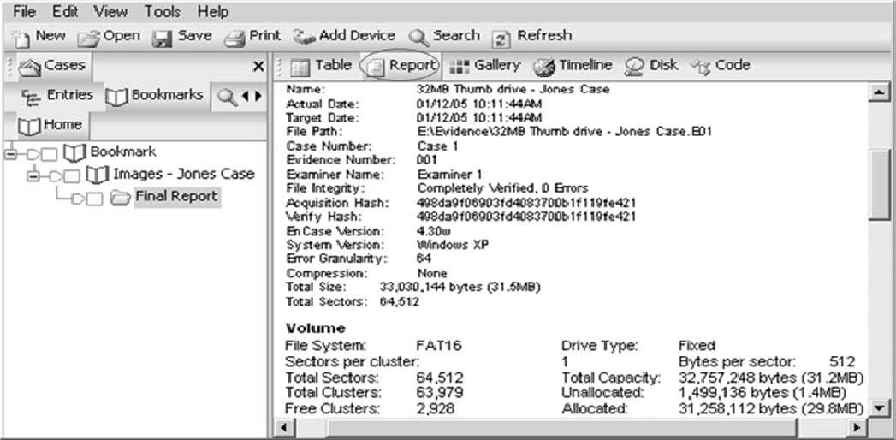The width and height of the screenshot is (896, 440).
Task: Collapse the Bookmark tree node
Action: 10,153
